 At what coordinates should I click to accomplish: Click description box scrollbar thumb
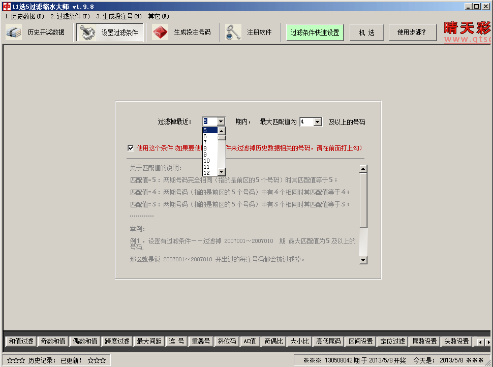[x=363, y=200]
